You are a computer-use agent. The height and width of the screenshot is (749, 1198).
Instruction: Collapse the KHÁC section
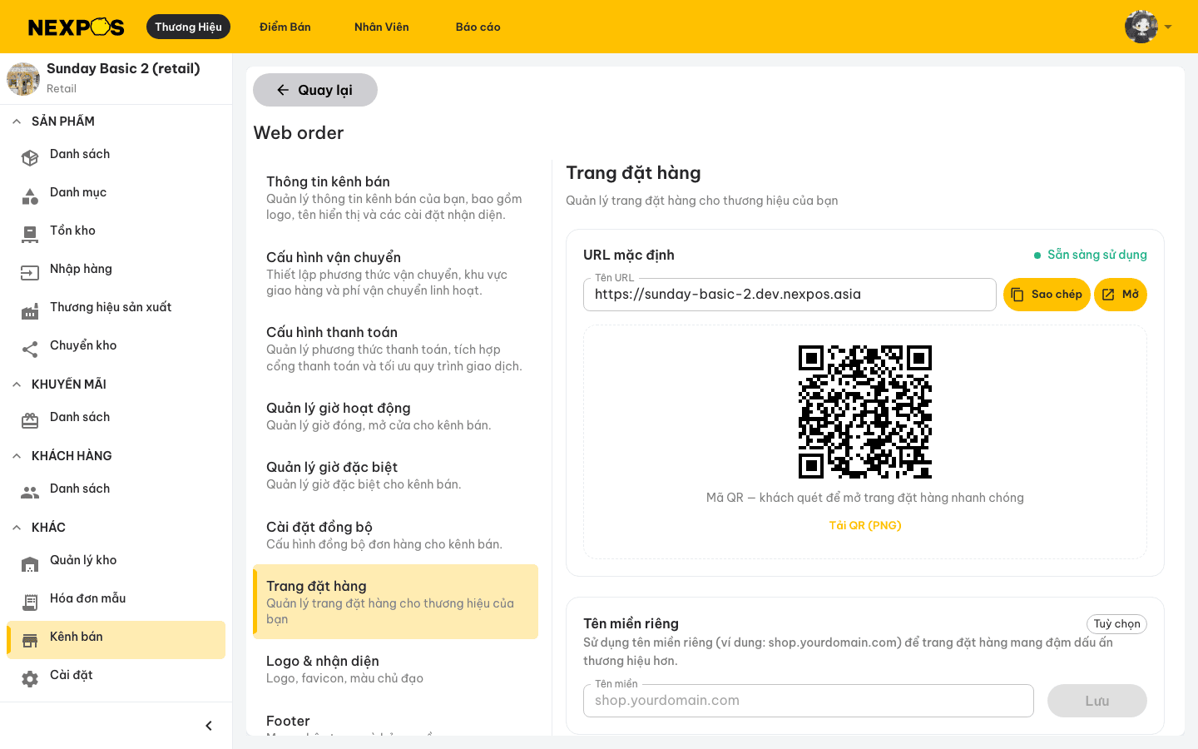17,528
